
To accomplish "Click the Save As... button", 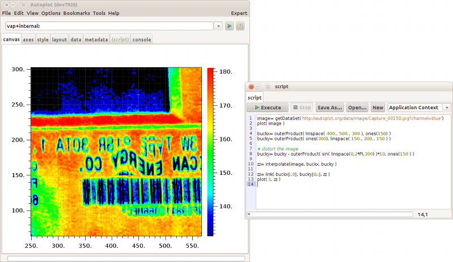I will pos(329,108).
